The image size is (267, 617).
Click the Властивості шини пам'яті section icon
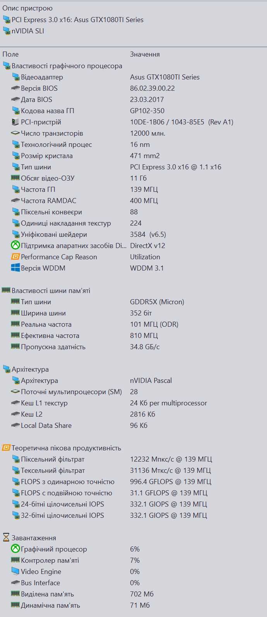pyautogui.click(x=6, y=290)
